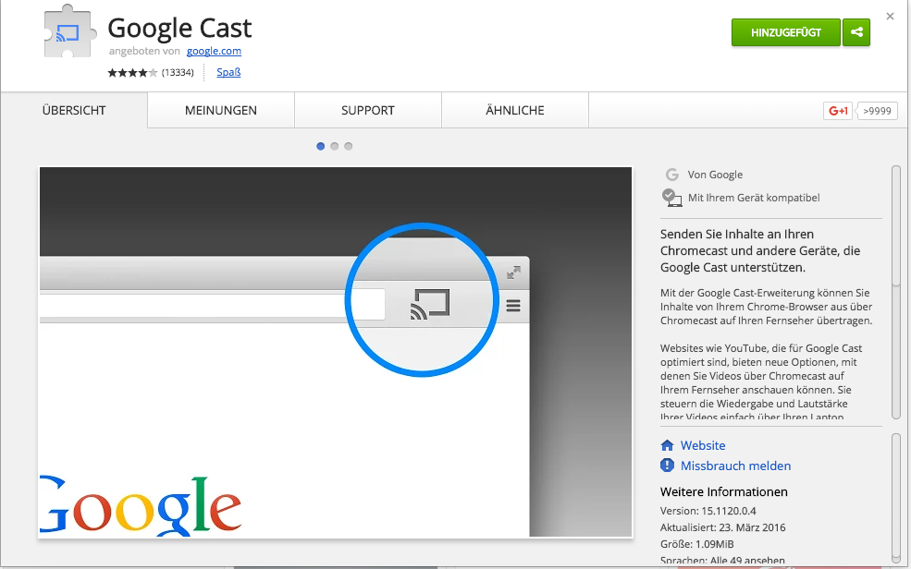Follow the google.com developer link

(214, 51)
